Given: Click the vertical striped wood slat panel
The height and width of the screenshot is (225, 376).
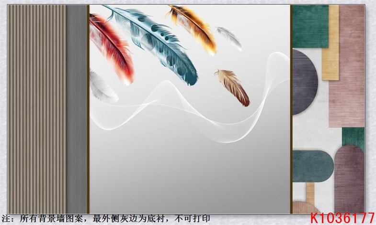Looking at the screenshot, I should 37,109.
